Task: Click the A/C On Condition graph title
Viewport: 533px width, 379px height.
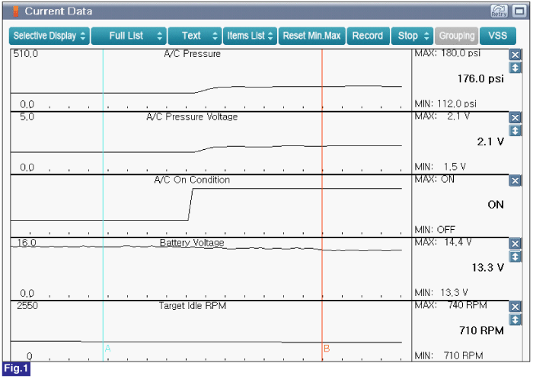Action: click(192, 180)
